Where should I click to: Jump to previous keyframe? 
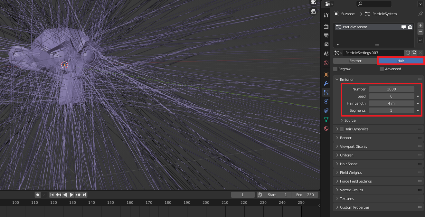pyautogui.click(x=58, y=195)
